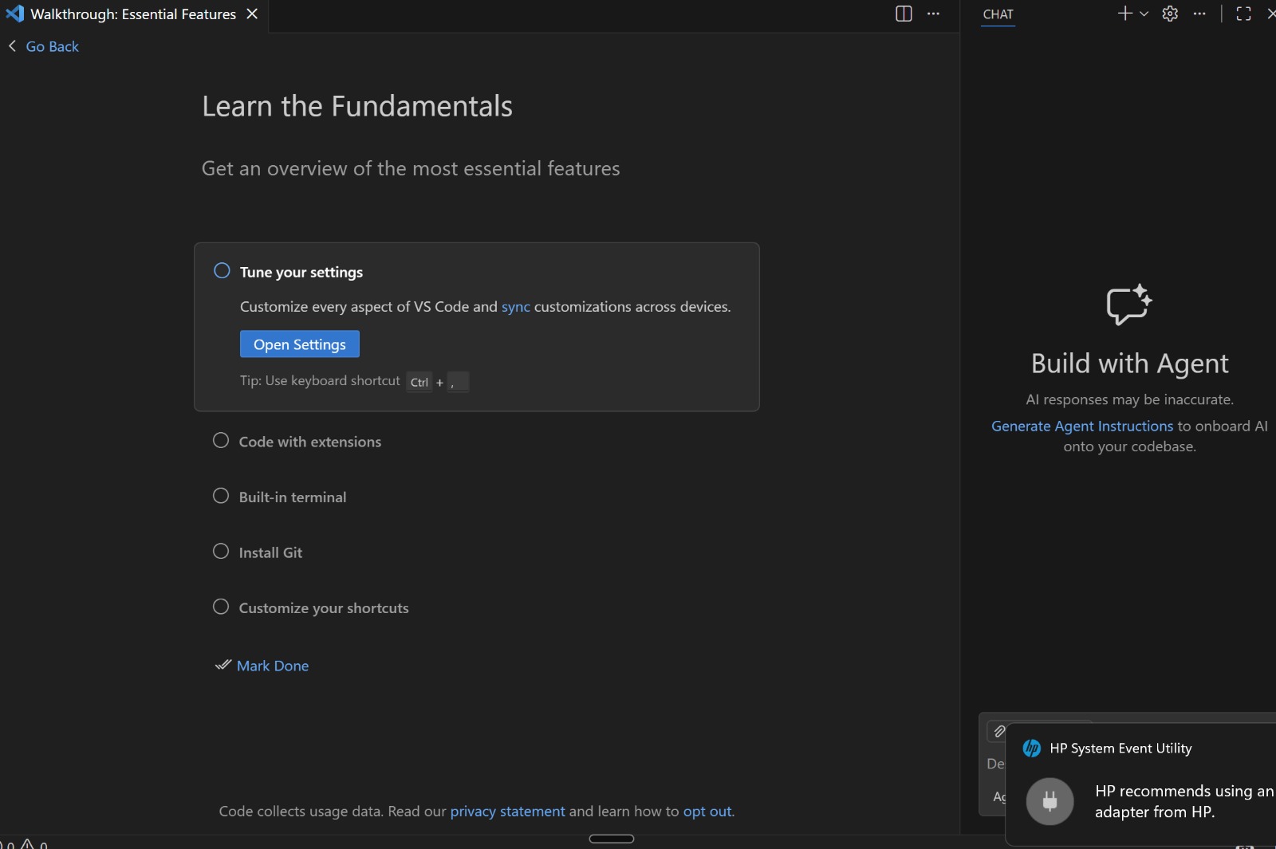Select the CHAT panel tab
Screen dimensions: 1276x849
(998, 14)
